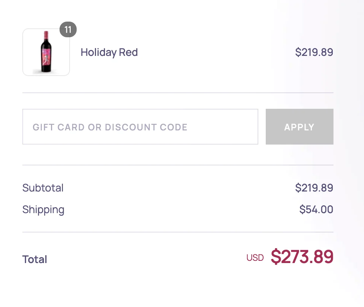Click the $219.89 subtotal amount
Screen dimensions: 364x307
click(x=314, y=188)
